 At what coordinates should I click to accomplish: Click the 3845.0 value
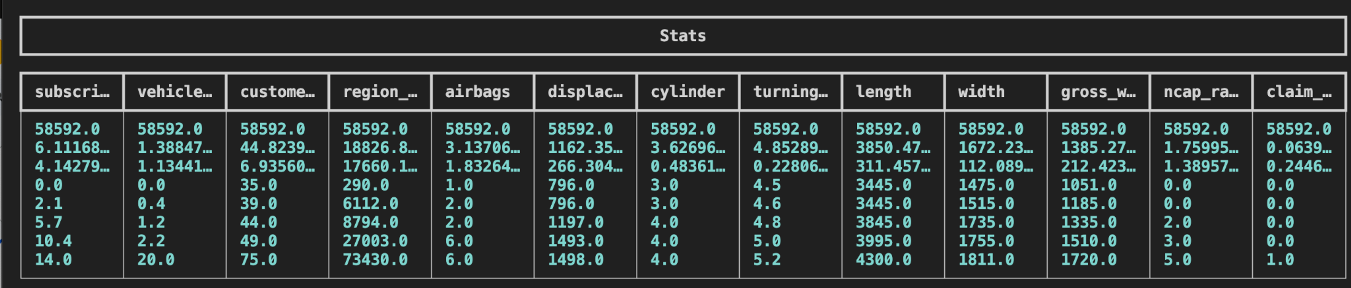[x=884, y=223]
